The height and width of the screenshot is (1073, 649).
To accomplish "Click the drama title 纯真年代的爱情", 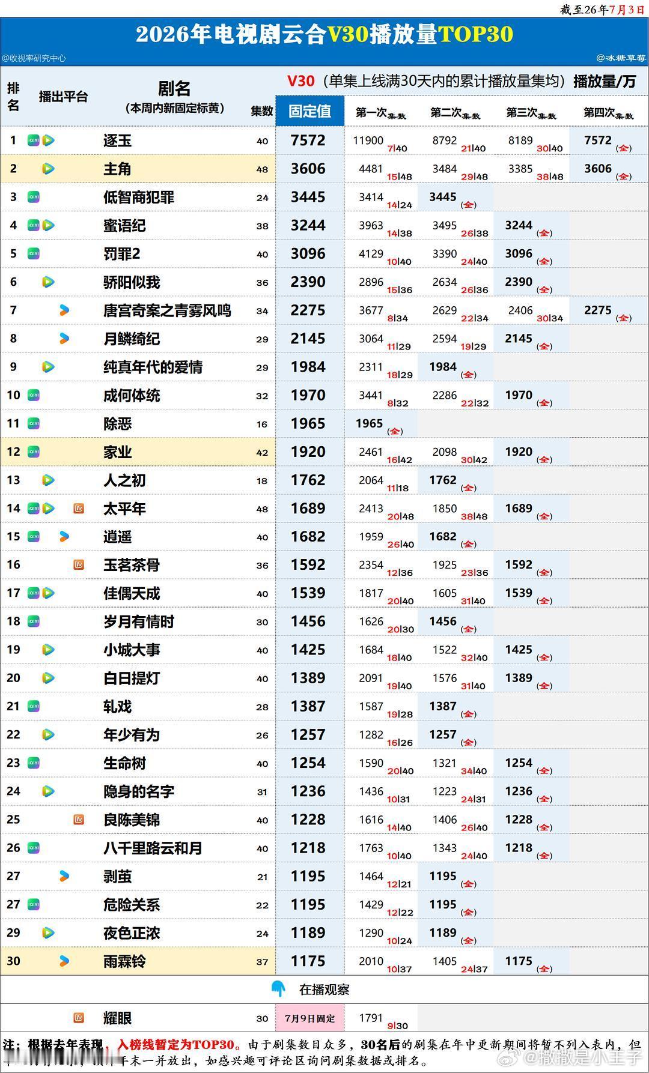I will (153, 367).
